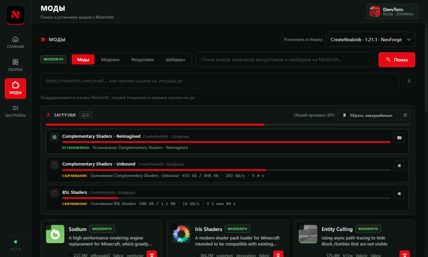
Task: Click the Общий прогресс: 60% label
Action: pos(314,115)
